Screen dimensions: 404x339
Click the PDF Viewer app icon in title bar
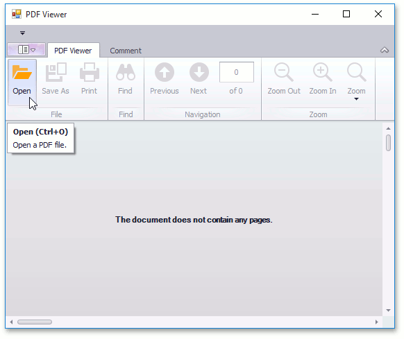pyautogui.click(x=17, y=14)
